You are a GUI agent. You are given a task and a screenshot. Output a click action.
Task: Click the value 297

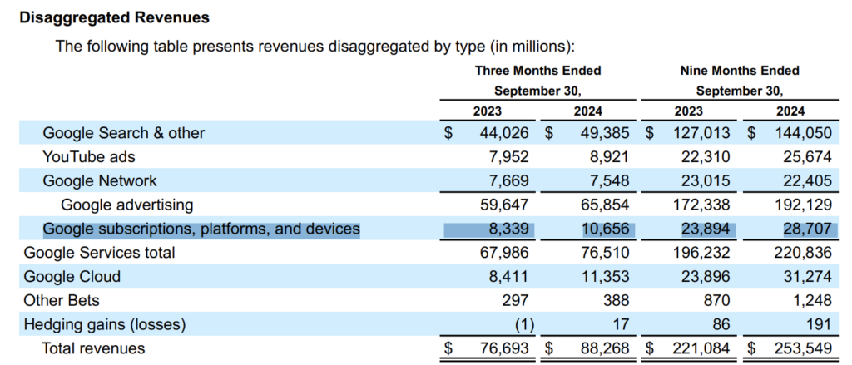click(514, 300)
